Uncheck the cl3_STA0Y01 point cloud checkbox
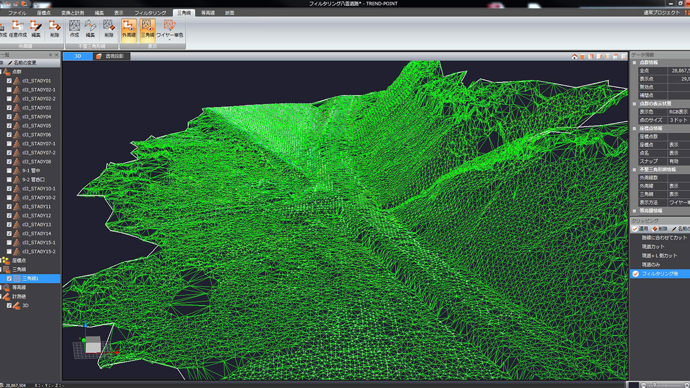This screenshot has width=690, height=388. click(x=9, y=81)
